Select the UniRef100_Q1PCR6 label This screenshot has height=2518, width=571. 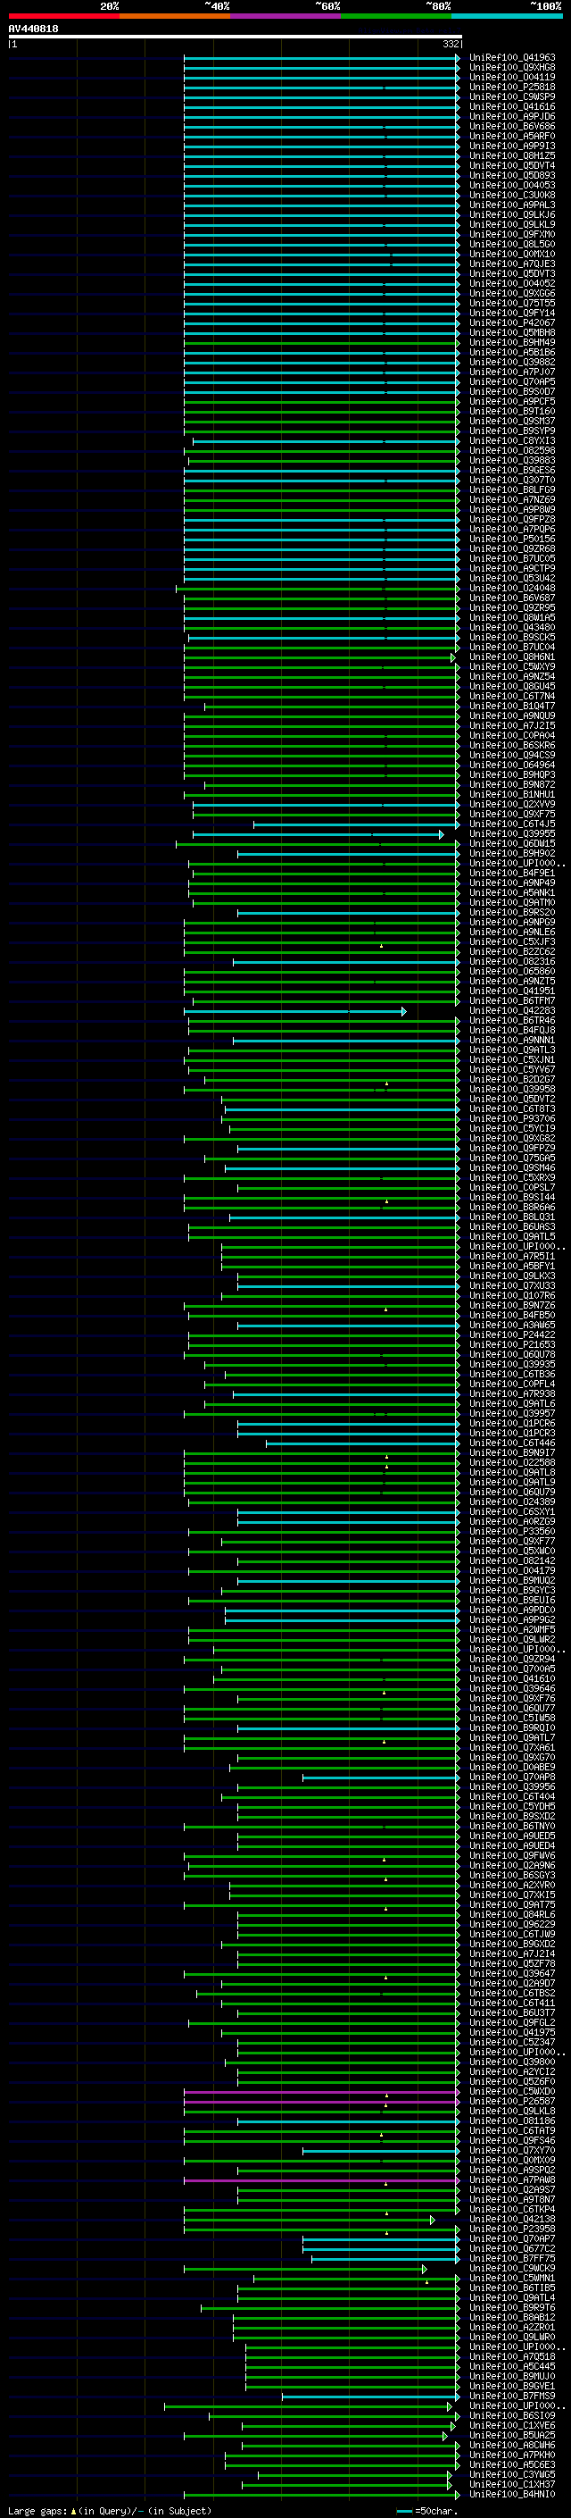[x=512, y=1423]
